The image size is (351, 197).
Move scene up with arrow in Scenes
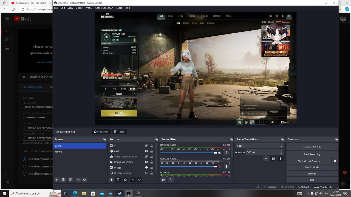click(x=78, y=180)
